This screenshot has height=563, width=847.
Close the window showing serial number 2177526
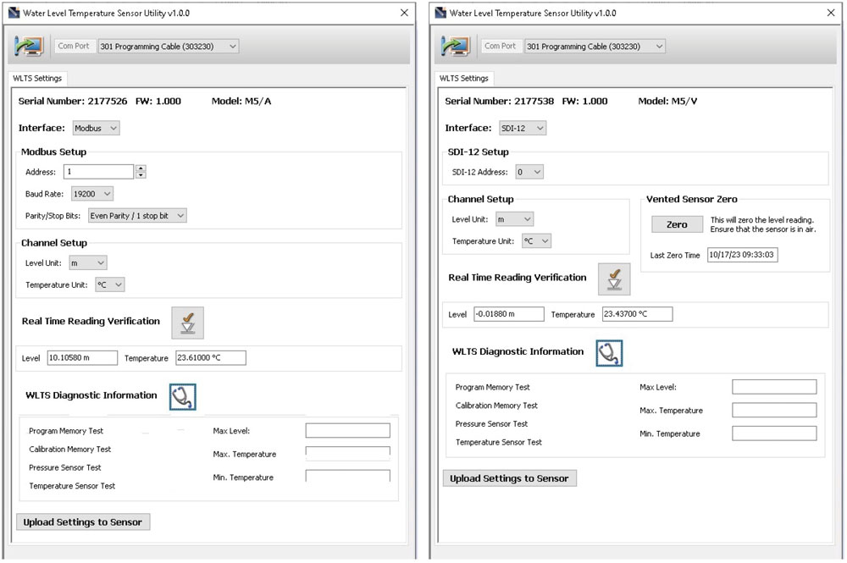[x=404, y=14]
